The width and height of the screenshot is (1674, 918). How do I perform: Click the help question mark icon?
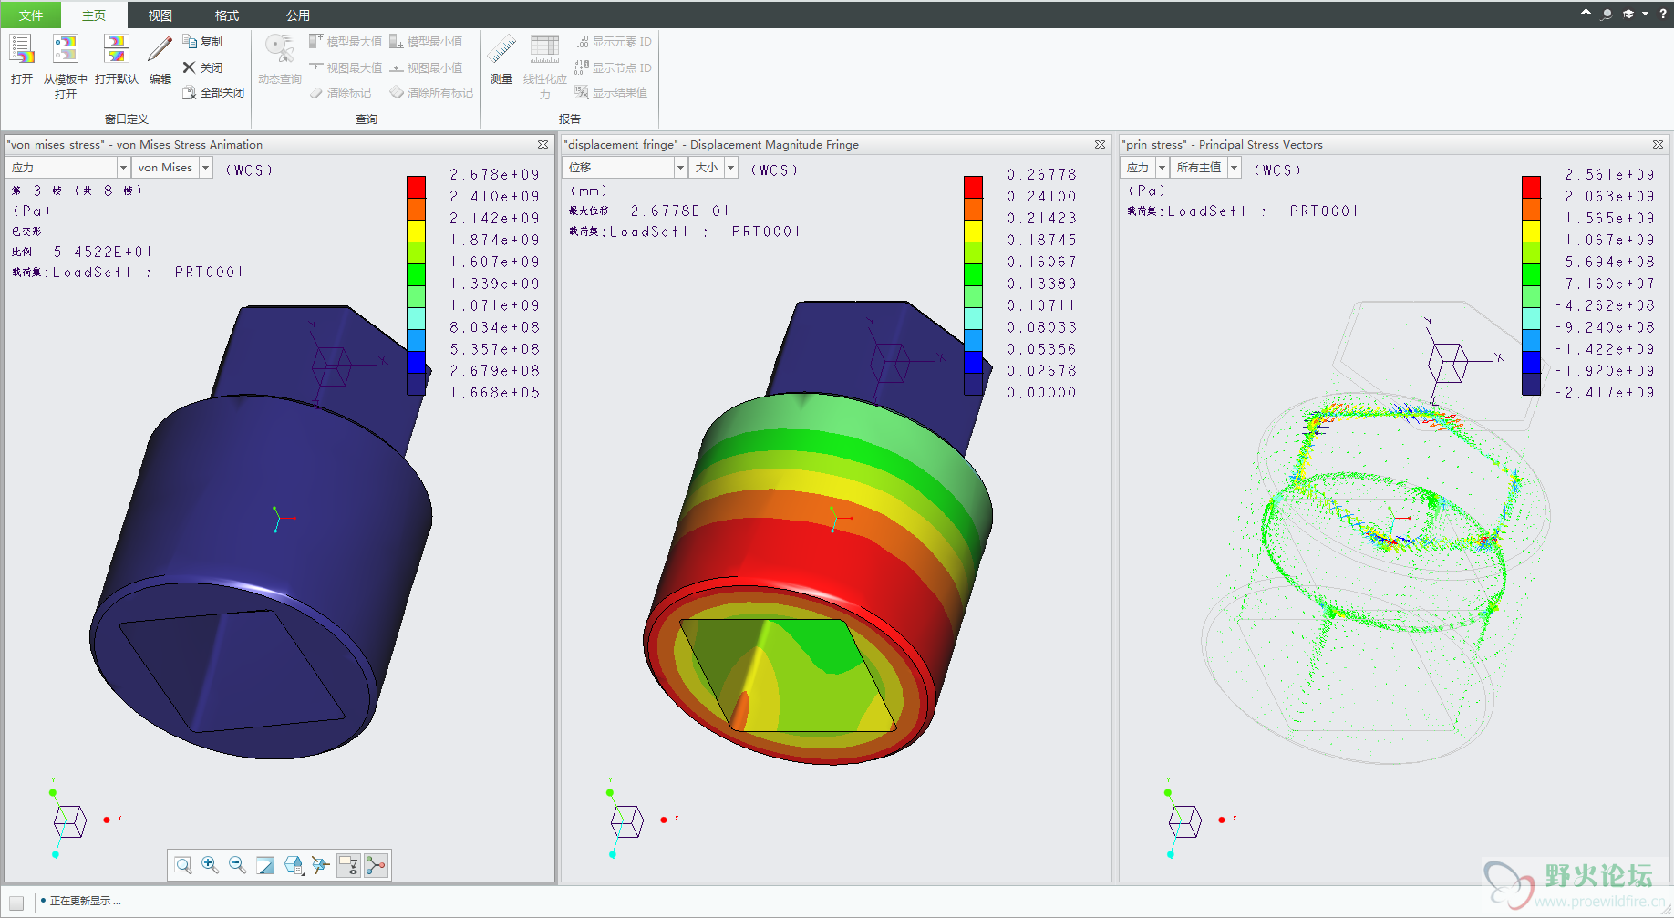[1663, 14]
